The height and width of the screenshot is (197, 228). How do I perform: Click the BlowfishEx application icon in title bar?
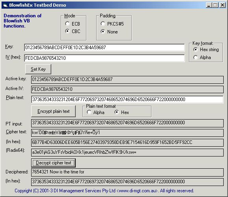point(5,6)
